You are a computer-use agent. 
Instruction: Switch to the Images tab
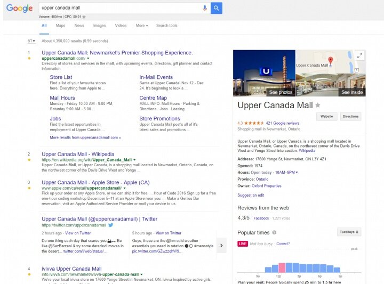99,26
